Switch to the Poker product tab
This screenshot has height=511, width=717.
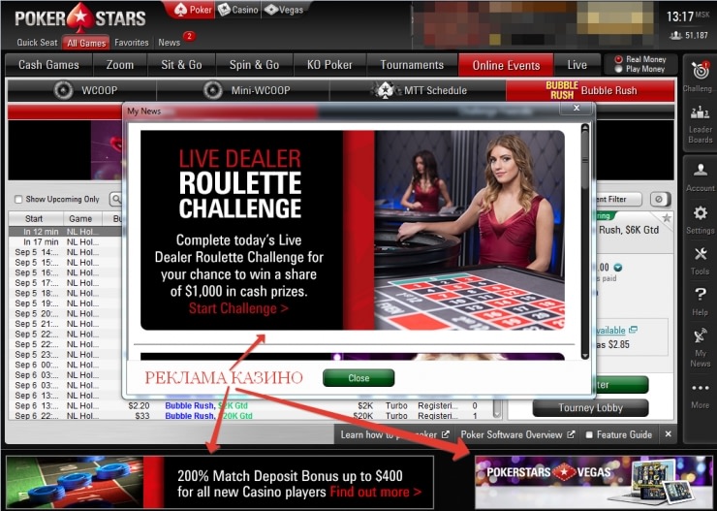pos(194,10)
